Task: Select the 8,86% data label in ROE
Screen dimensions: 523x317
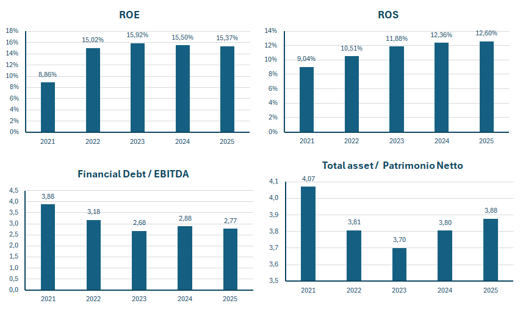Action: (x=48, y=74)
